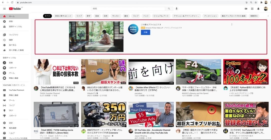Reload the page in the browser
This screenshot has height=140, width=271.
click(12, 3)
